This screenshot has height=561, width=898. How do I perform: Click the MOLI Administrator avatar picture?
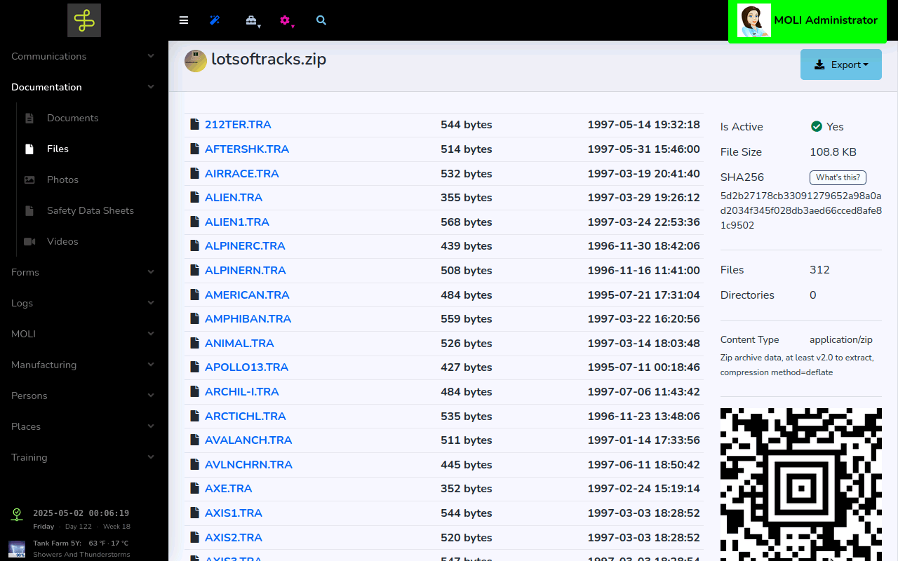[x=754, y=20]
